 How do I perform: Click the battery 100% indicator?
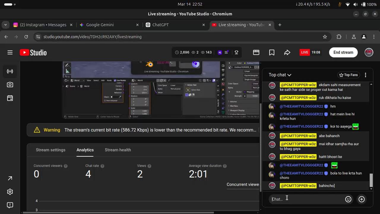[x=369, y=4]
